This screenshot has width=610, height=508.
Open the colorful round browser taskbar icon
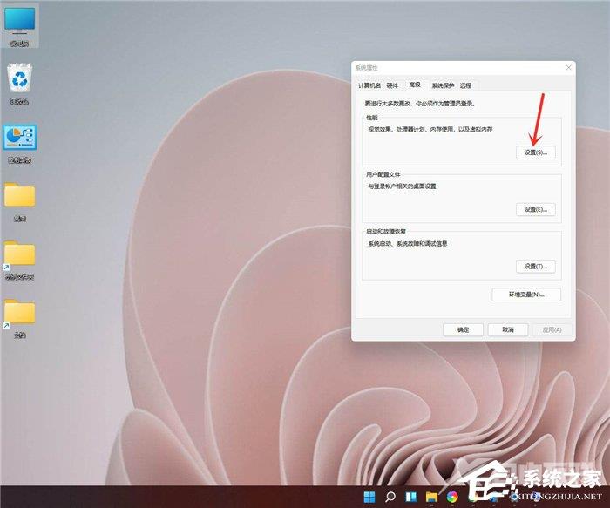(452, 497)
